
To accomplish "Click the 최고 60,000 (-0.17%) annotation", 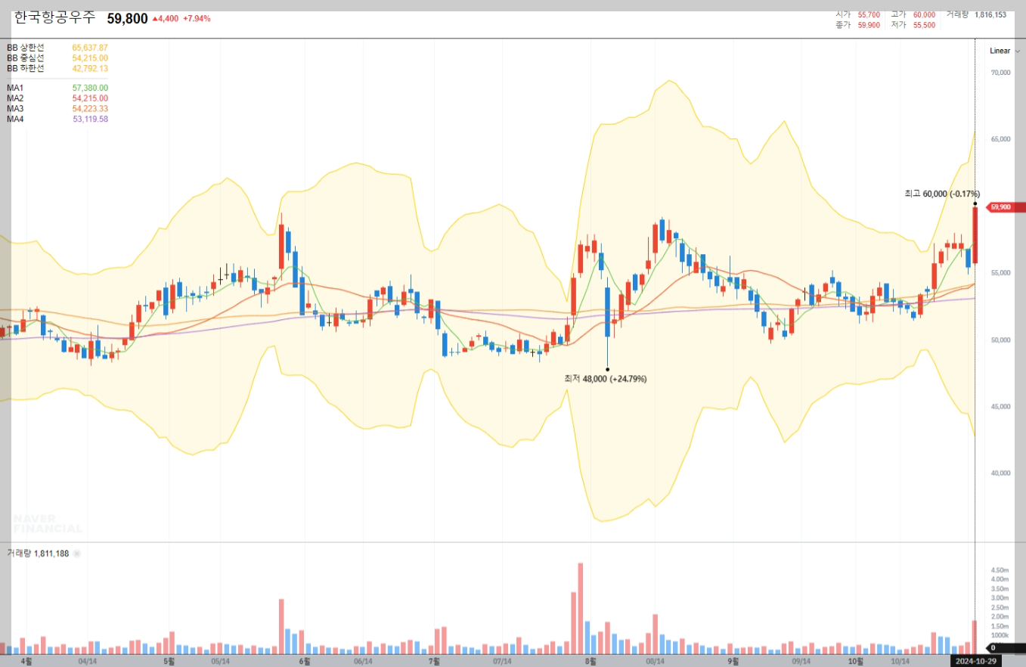I will (x=942, y=194).
